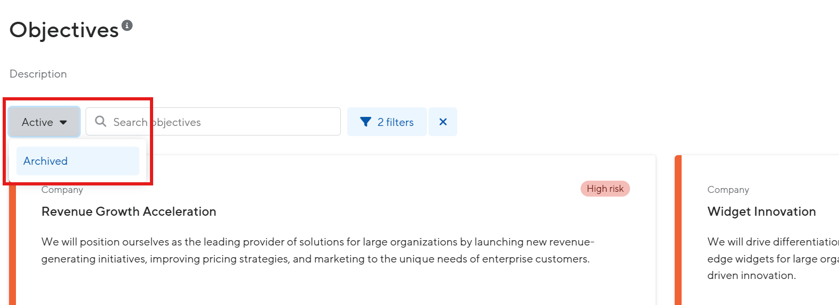This screenshot has height=305, width=839.
Task: Click the caret arrow next to Active
Action: [63, 123]
